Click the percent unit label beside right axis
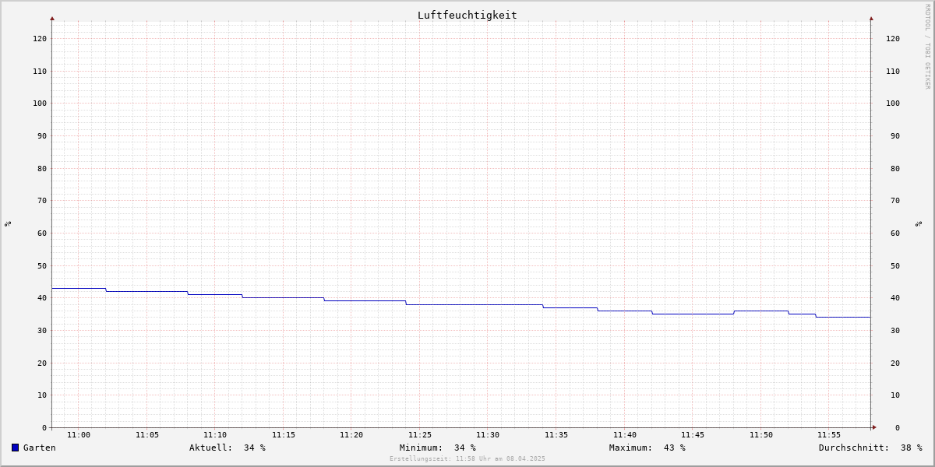 (x=919, y=223)
